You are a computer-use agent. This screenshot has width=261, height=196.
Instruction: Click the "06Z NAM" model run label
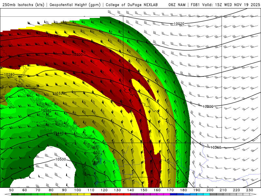(x=177, y=5)
